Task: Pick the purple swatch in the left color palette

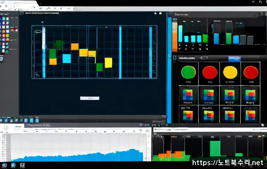Action: (x=4, y=39)
